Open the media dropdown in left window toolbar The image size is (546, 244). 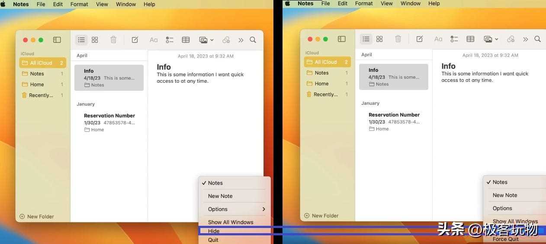(x=206, y=40)
